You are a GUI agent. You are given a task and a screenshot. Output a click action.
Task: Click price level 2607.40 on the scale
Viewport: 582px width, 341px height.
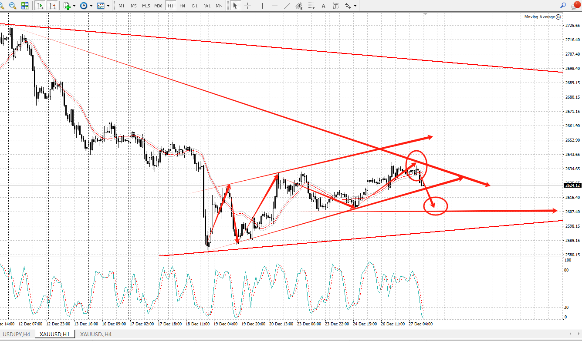click(x=572, y=212)
